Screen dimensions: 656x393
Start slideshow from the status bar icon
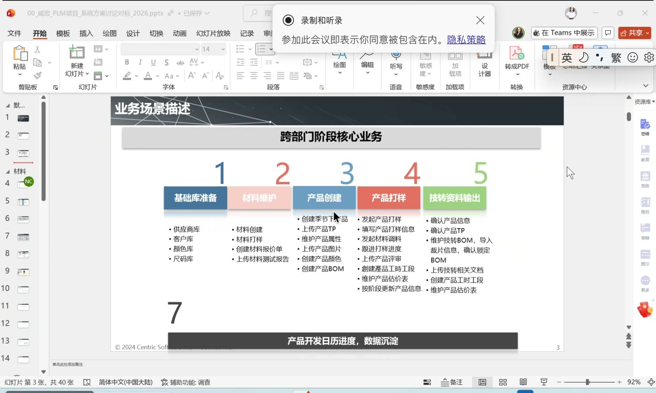[x=544, y=382]
